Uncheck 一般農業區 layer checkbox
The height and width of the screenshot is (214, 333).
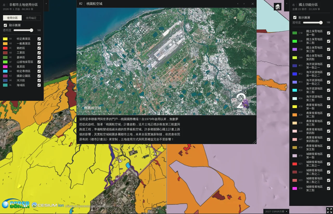(39, 43)
